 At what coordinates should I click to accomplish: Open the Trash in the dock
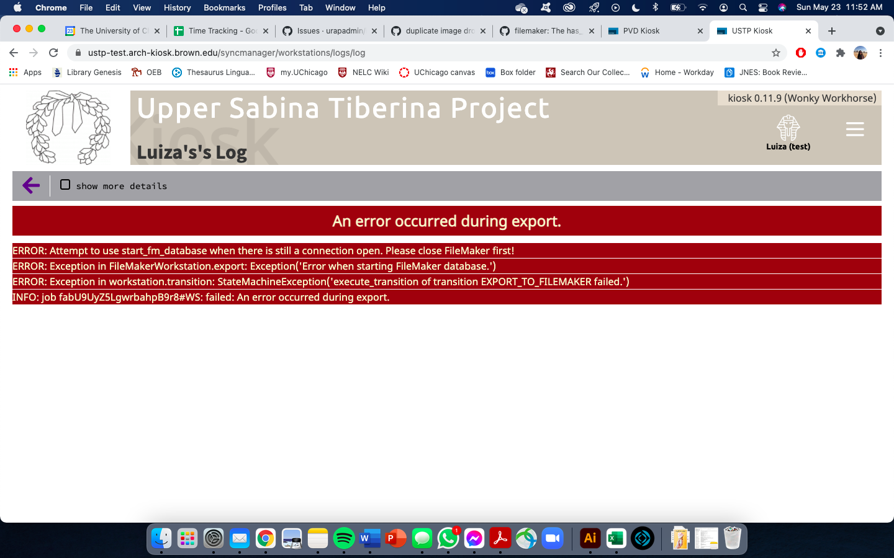pyautogui.click(x=733, y=538)
